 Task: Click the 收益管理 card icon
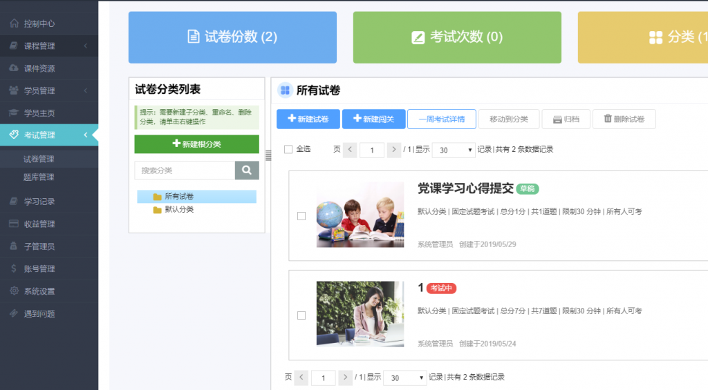click(x=14, y=224)
